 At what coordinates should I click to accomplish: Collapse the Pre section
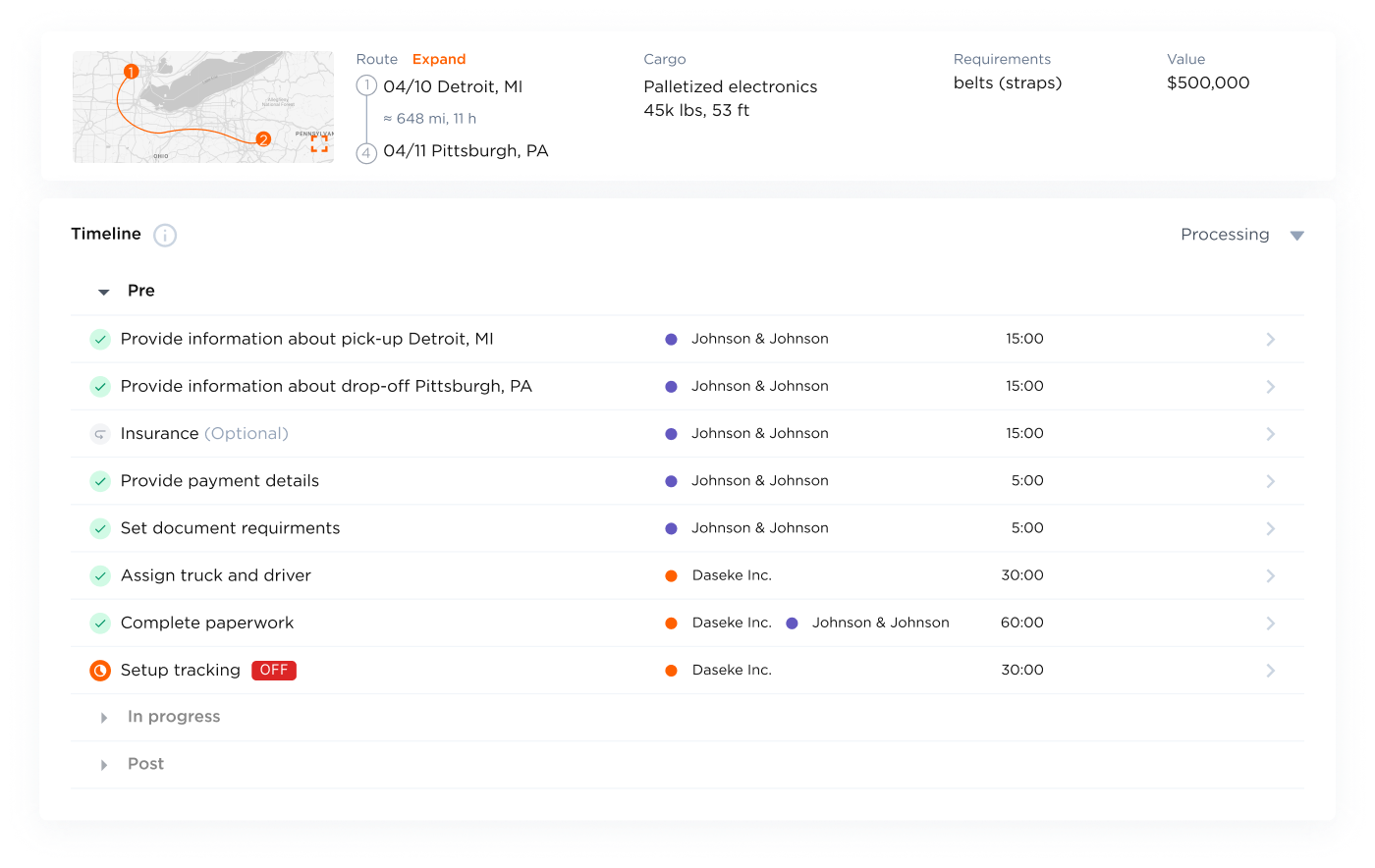104,292
